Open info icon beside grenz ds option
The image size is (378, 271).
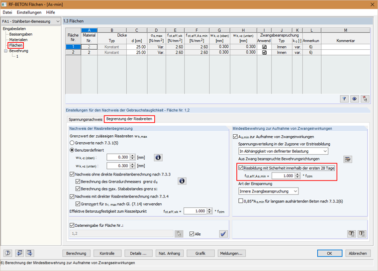(182, 181)
